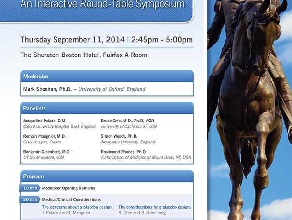Viewport: 292px width, 220px height.
Task: Click 'CHU de Lyon, France' affiliation
Action: pyautogui.click(x=42, y=142)
